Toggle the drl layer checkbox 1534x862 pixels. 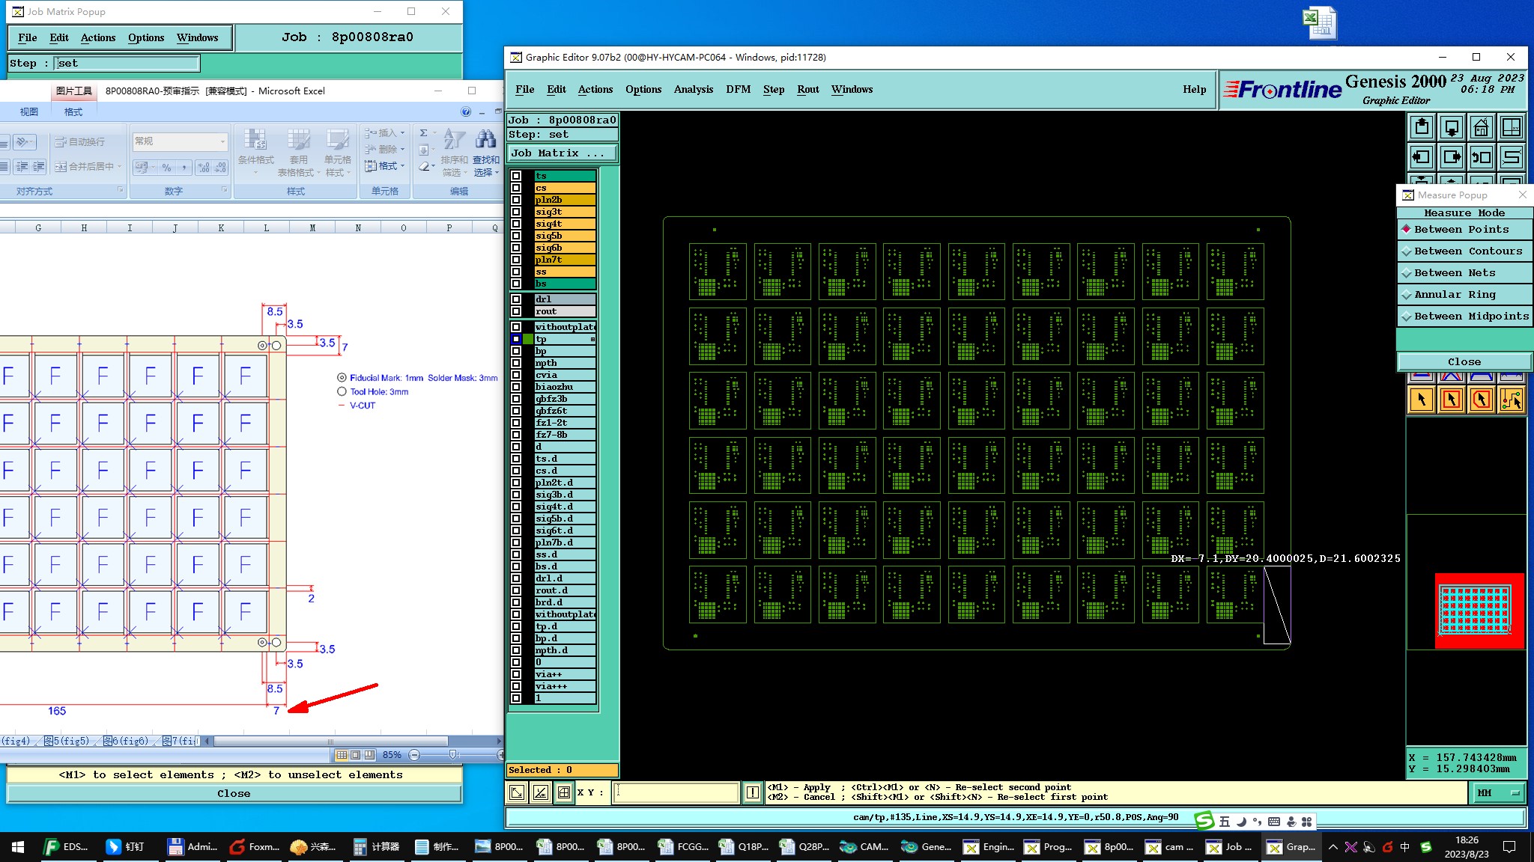[516, 299]
